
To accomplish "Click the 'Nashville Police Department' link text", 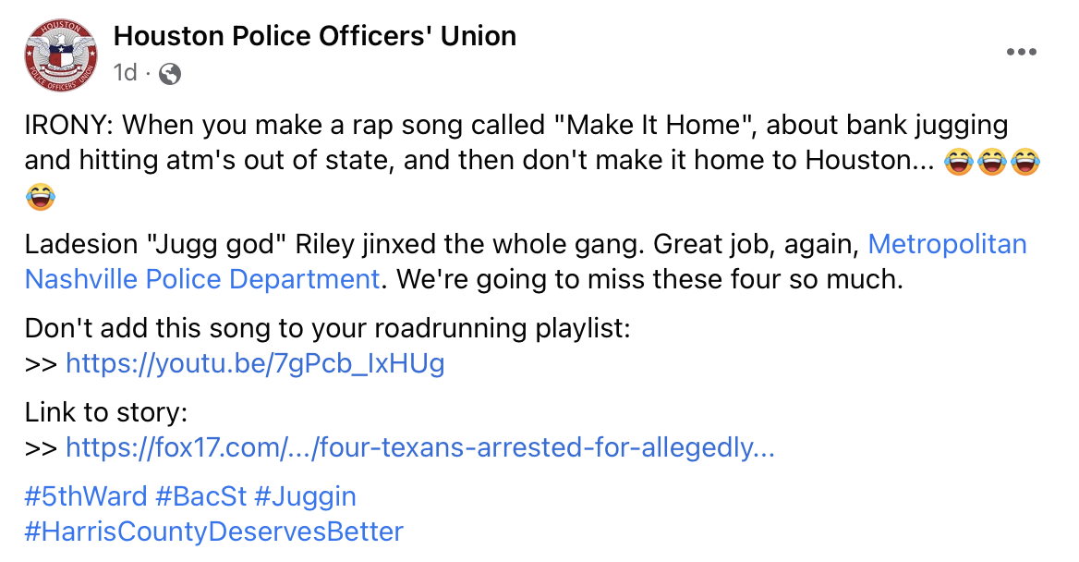I will [x=202, y=280].
